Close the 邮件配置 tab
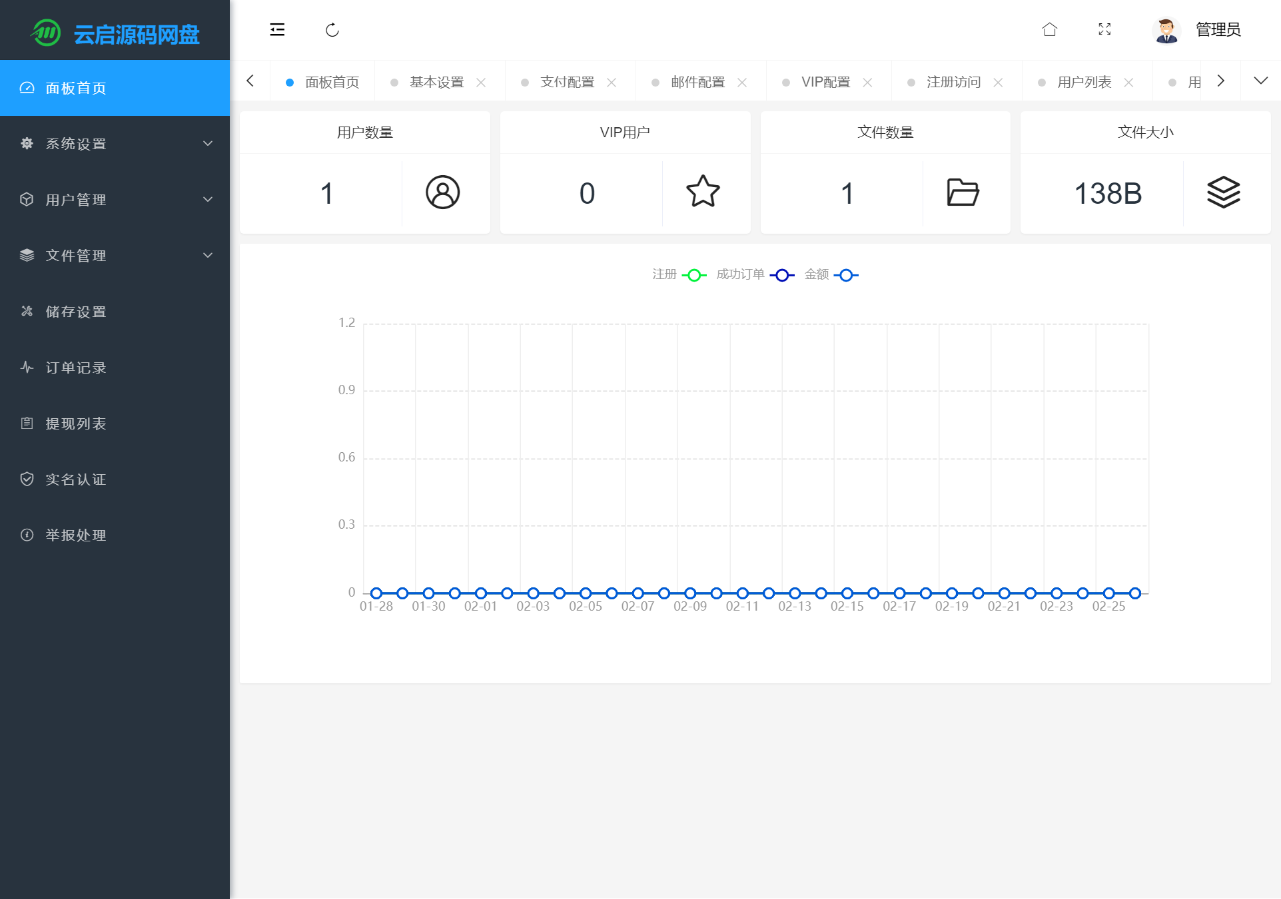 (742, 83)
